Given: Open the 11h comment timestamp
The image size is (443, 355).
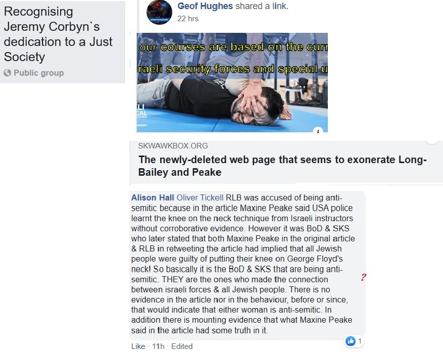Looking at the screenshot, I should [x=158, y=346].
